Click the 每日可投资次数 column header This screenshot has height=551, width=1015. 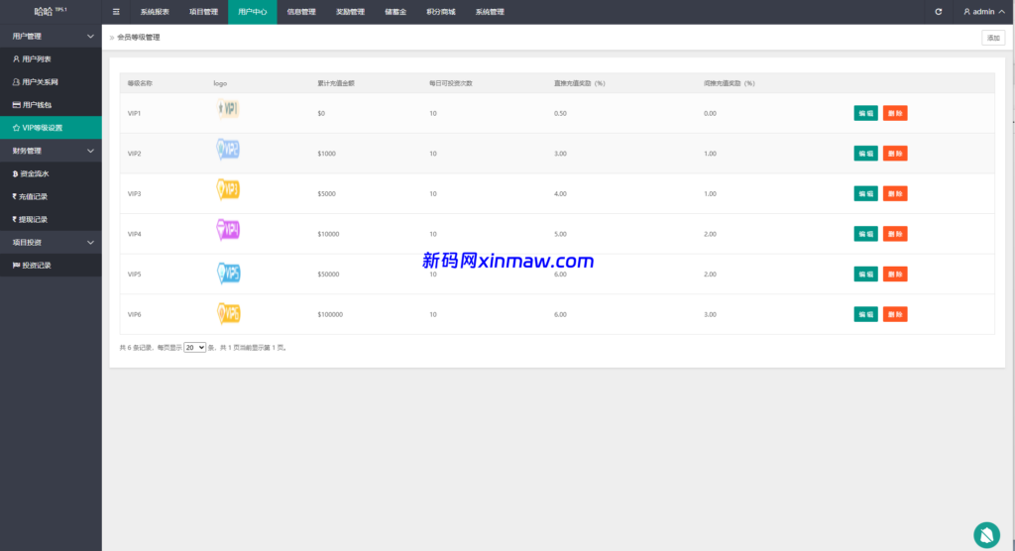click(451, 83)
